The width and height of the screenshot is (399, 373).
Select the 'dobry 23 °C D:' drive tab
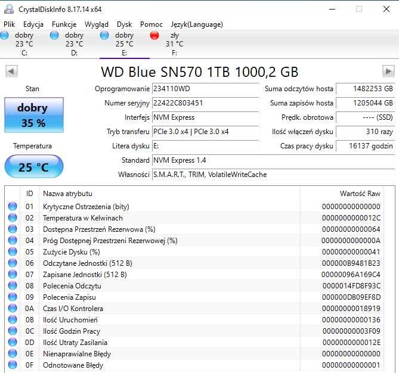pos(75,43)
